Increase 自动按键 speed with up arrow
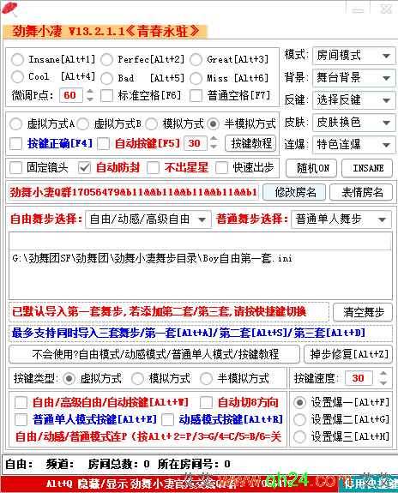The width and height of the screenshot is (398, 493). point(214,139)
